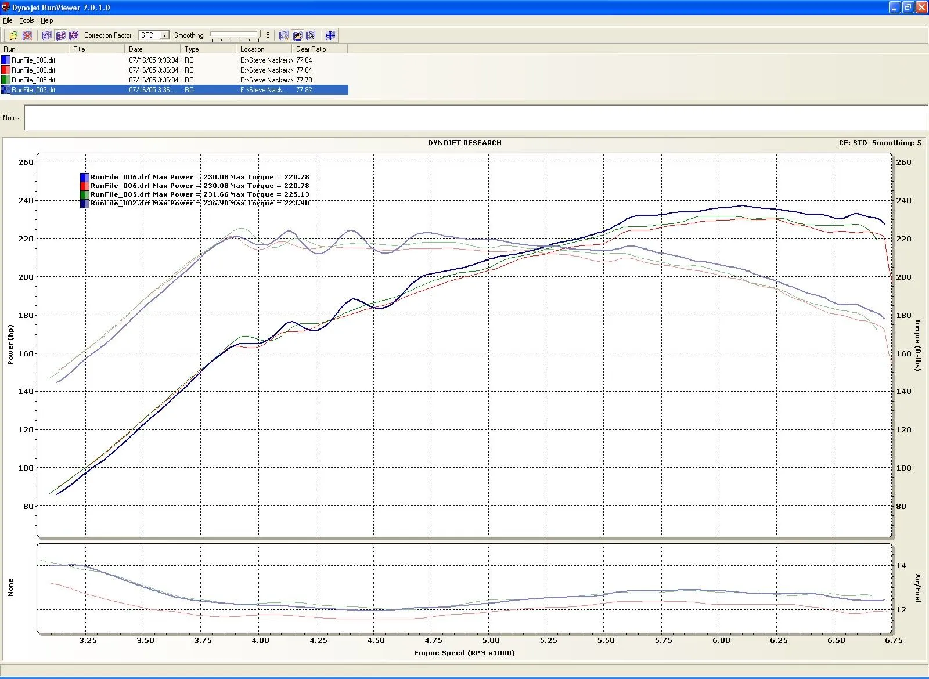Click the delete run toolbar icon
This screenshot has width=929, height=679.
27,35
